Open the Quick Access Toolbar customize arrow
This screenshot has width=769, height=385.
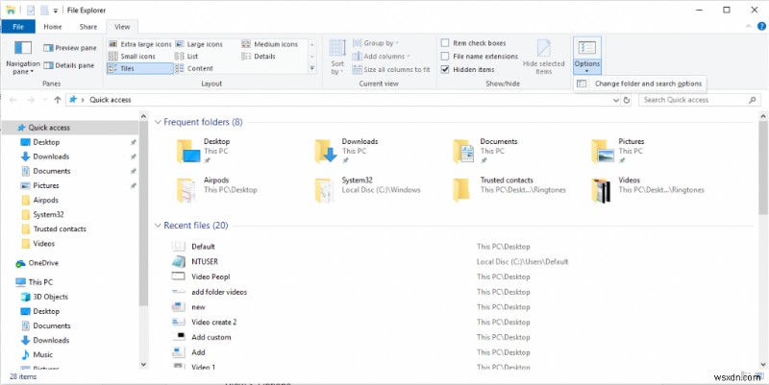[x=56, y=11]
